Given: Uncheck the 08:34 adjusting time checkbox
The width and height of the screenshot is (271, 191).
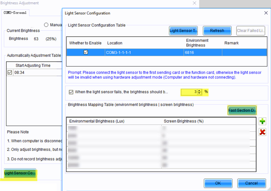Looking at the screenshot, I should [x=10, y=73].
